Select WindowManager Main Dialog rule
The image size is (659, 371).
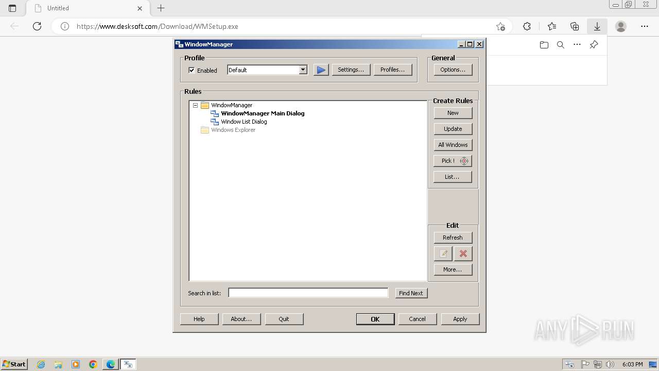(263, 113)
